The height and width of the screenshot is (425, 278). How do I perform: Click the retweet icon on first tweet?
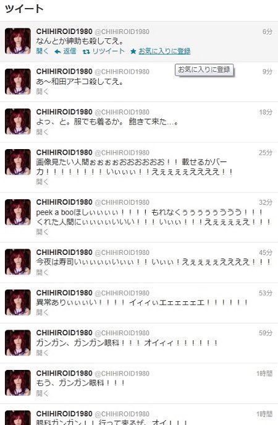pos(86,51)
